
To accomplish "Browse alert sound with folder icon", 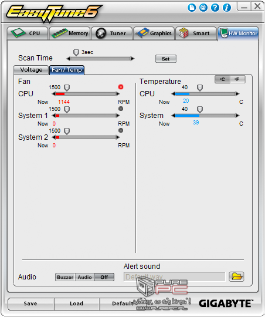I will (236, 276).
